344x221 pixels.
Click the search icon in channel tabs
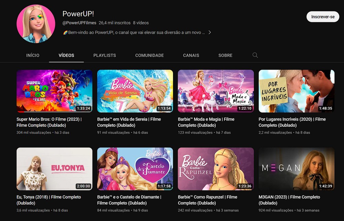coord(255,55)
